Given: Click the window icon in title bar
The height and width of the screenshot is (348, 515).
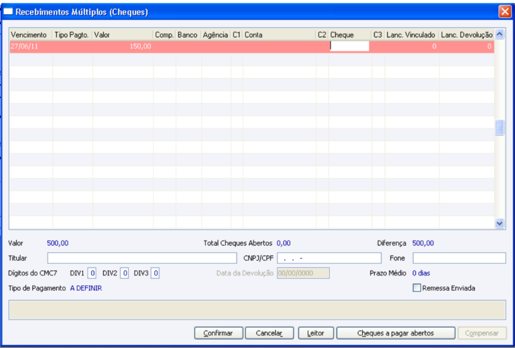Looking at the screenshot, I should point(8,11).
